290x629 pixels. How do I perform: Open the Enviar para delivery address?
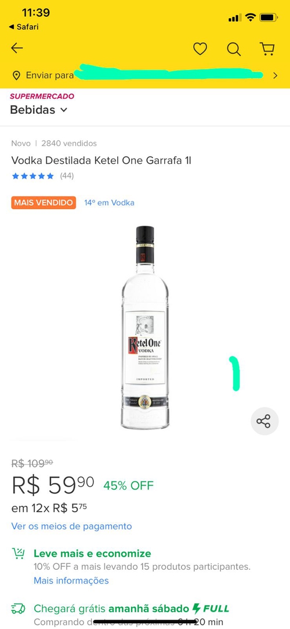[x=145, y=75]
